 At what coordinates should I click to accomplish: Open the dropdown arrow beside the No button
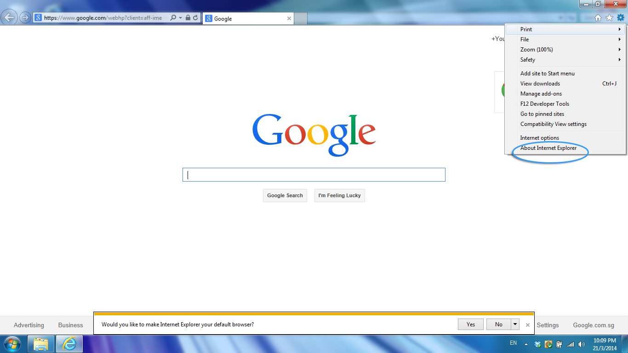coord(515,324)
